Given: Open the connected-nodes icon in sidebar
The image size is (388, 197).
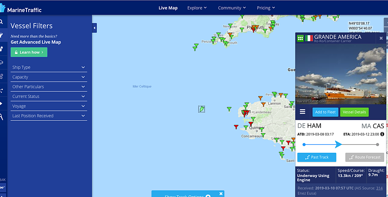Looking at the screenshot, I should [1, 90].
